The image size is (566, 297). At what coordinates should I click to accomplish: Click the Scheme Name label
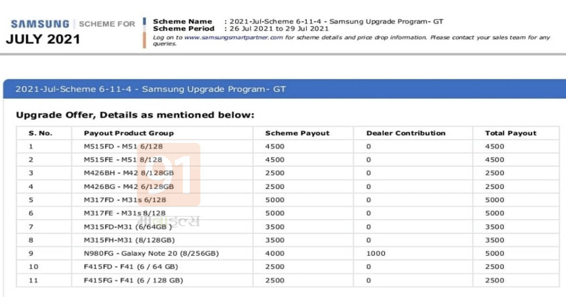point(183,21)
